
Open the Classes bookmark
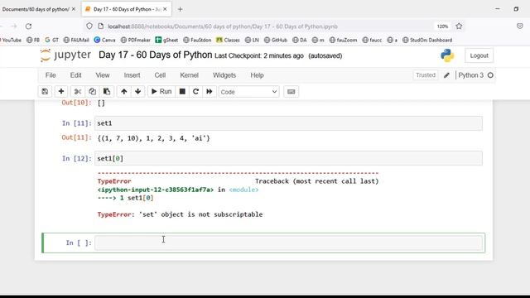228,40
